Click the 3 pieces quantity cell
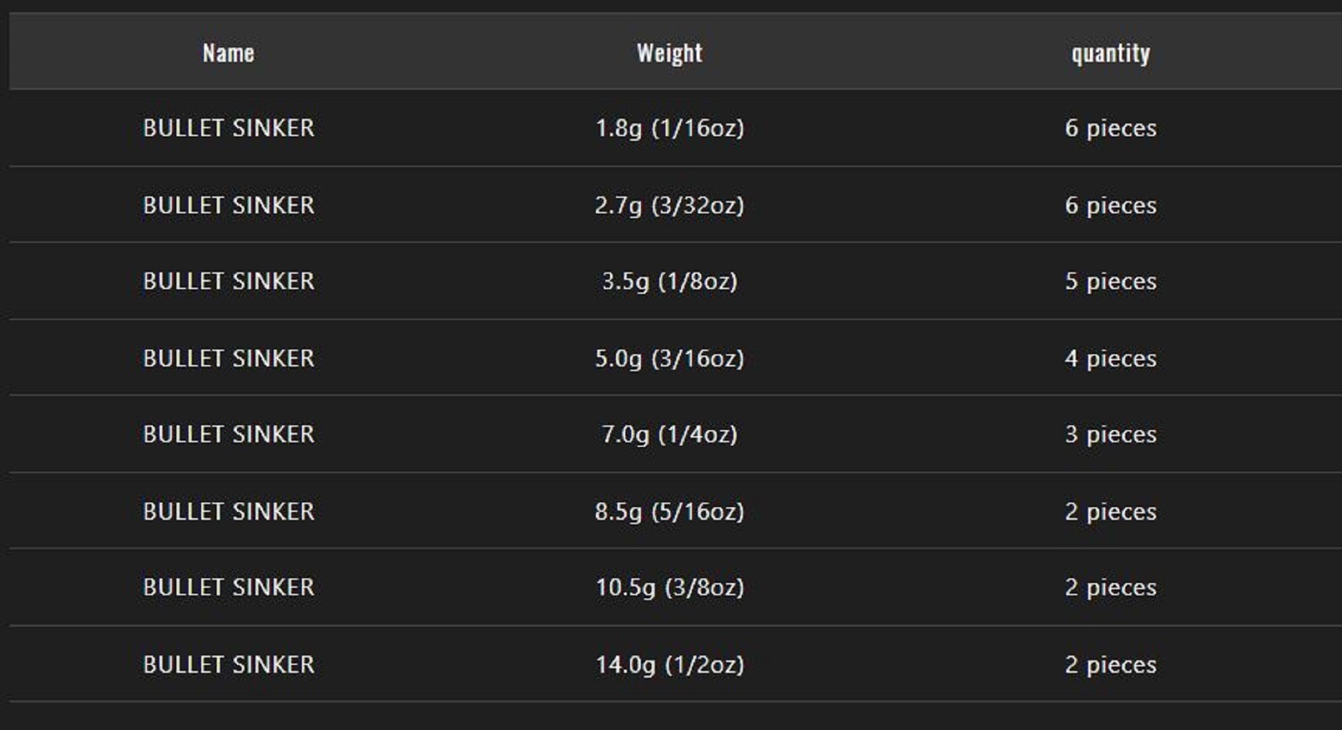Image resolution: width=1342 pixels, height=730 pixels. click(1111, 434)
